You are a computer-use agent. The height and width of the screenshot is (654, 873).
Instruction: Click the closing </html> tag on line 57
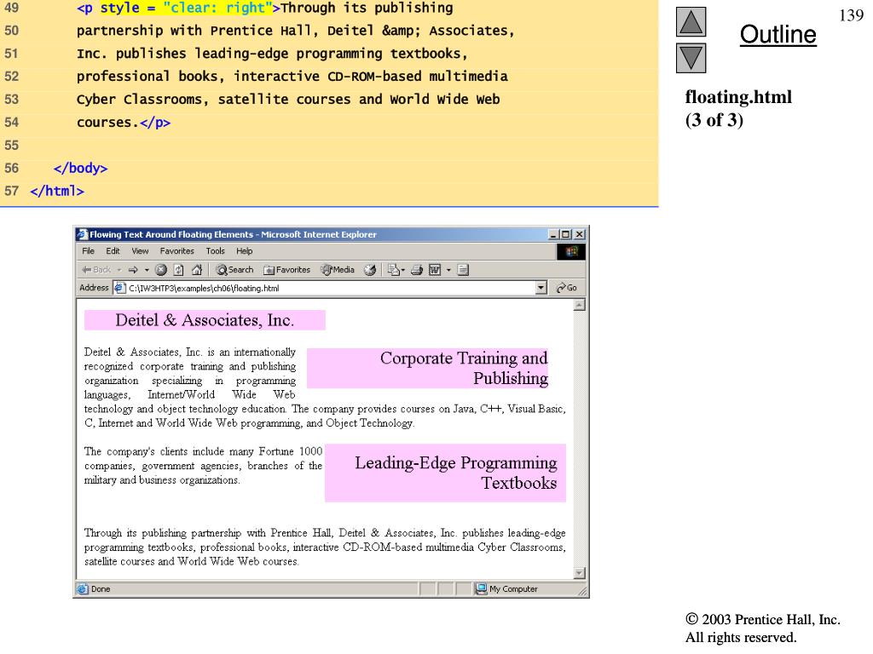(57, 191)
